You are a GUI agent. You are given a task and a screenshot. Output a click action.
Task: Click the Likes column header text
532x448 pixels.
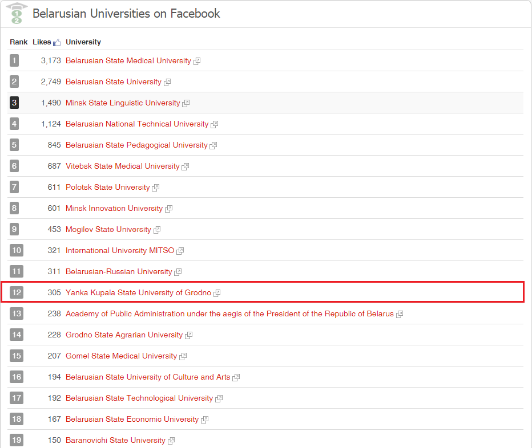tap(42, 42)
